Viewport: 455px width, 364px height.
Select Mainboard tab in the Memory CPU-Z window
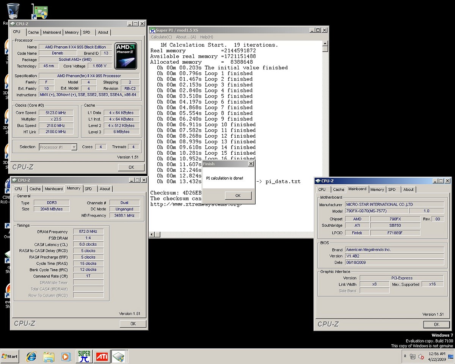[54, 189]
